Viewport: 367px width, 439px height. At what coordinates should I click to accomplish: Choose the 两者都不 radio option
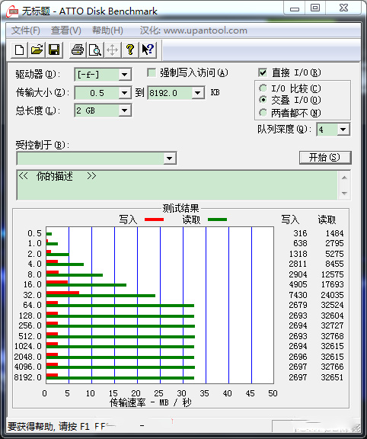point(263,113)
